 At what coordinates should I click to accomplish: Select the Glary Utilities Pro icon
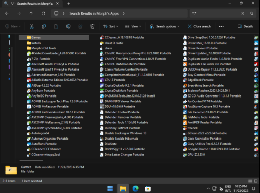tap(185, 144)
